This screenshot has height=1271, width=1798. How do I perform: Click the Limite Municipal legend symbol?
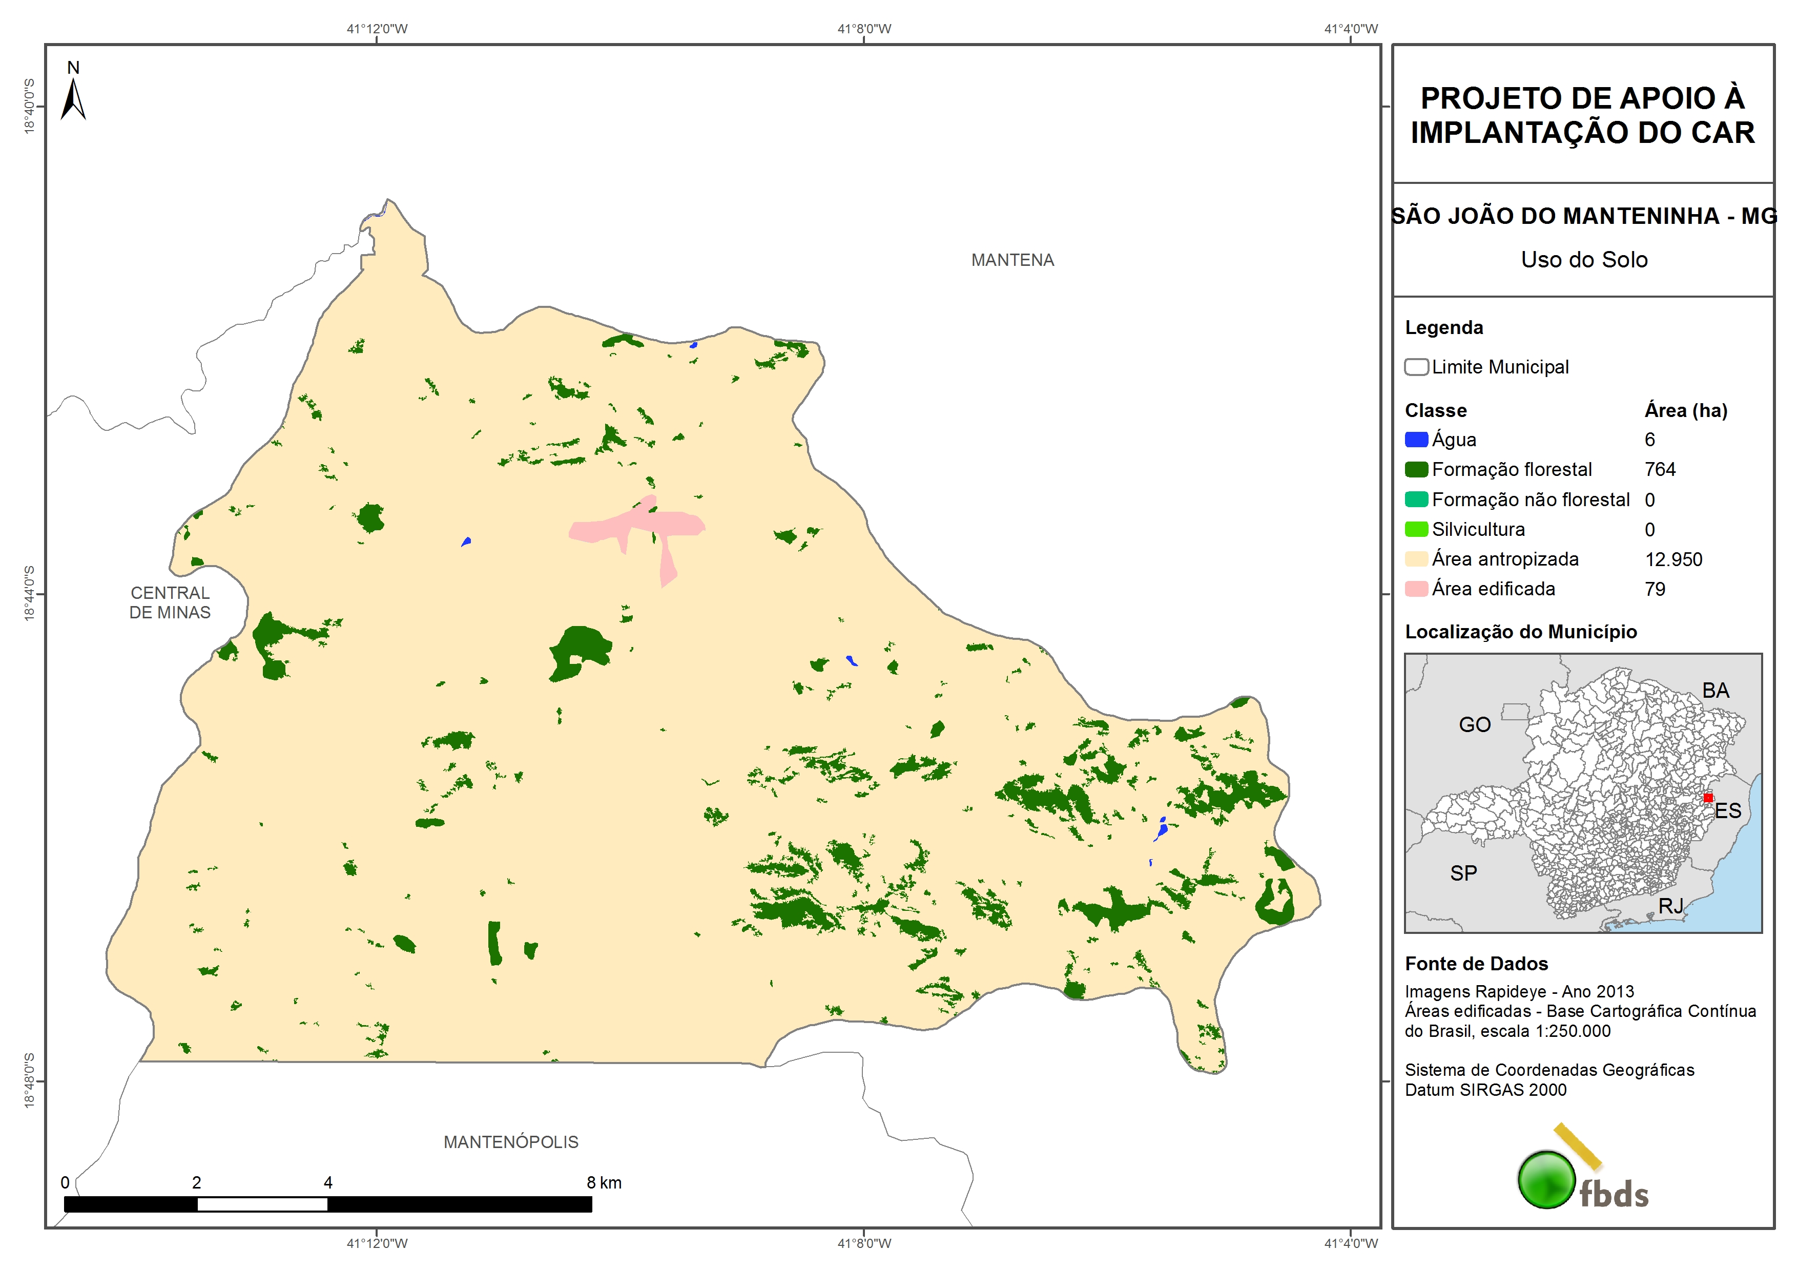click(1416, 367)
